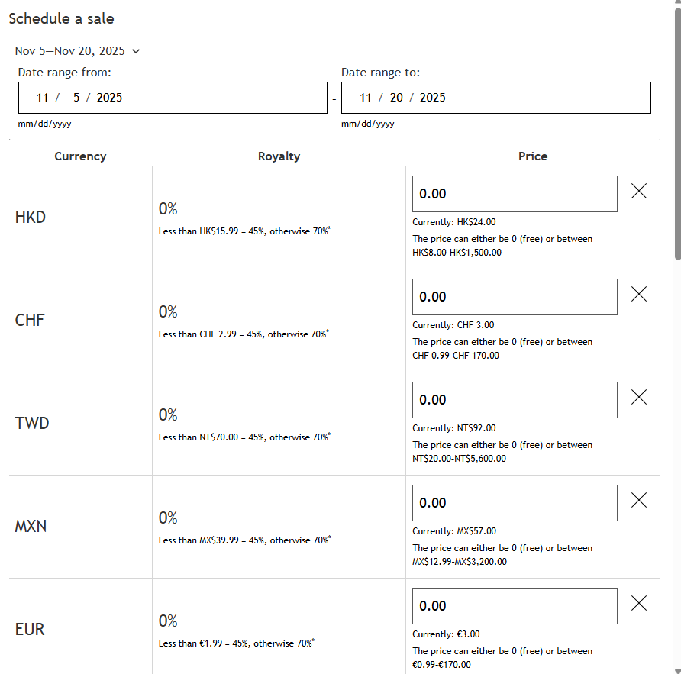
Task: Click the HKD price input field
Action: (515, 194)
